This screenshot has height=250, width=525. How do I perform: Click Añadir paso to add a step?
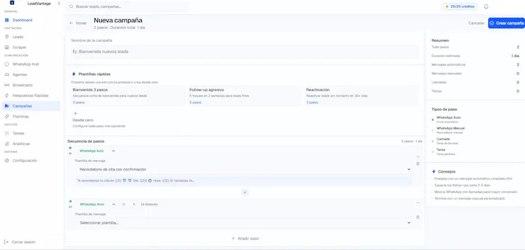click(x=245, y=239)
